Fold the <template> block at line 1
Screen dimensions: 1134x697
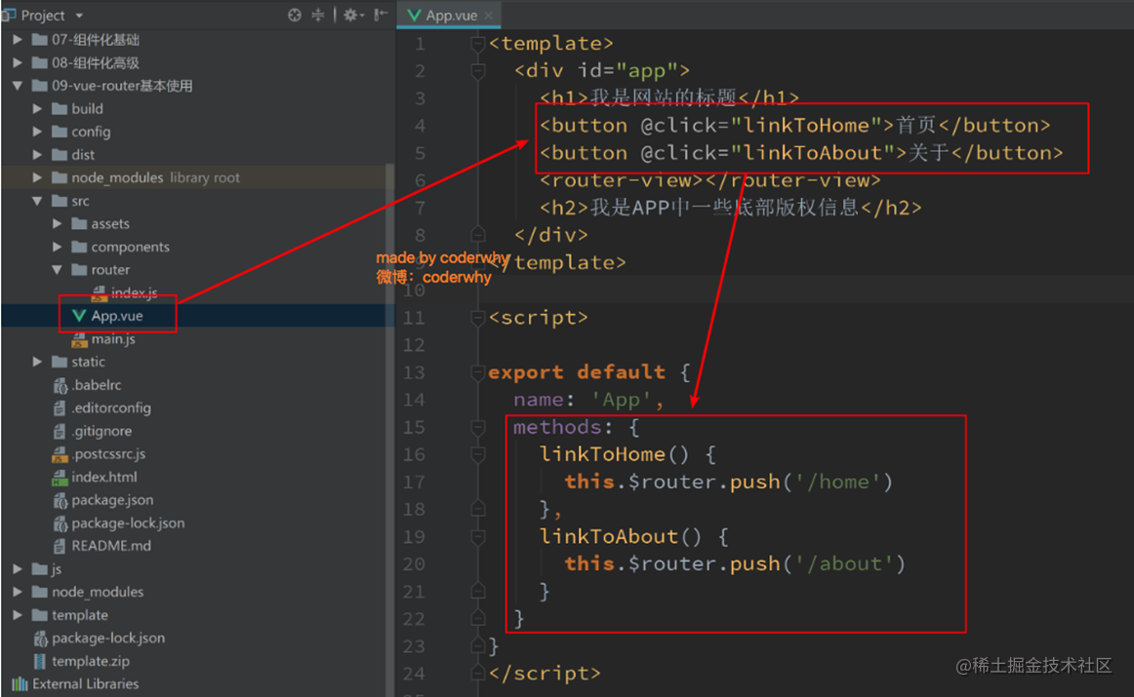[x=477, y=45]
